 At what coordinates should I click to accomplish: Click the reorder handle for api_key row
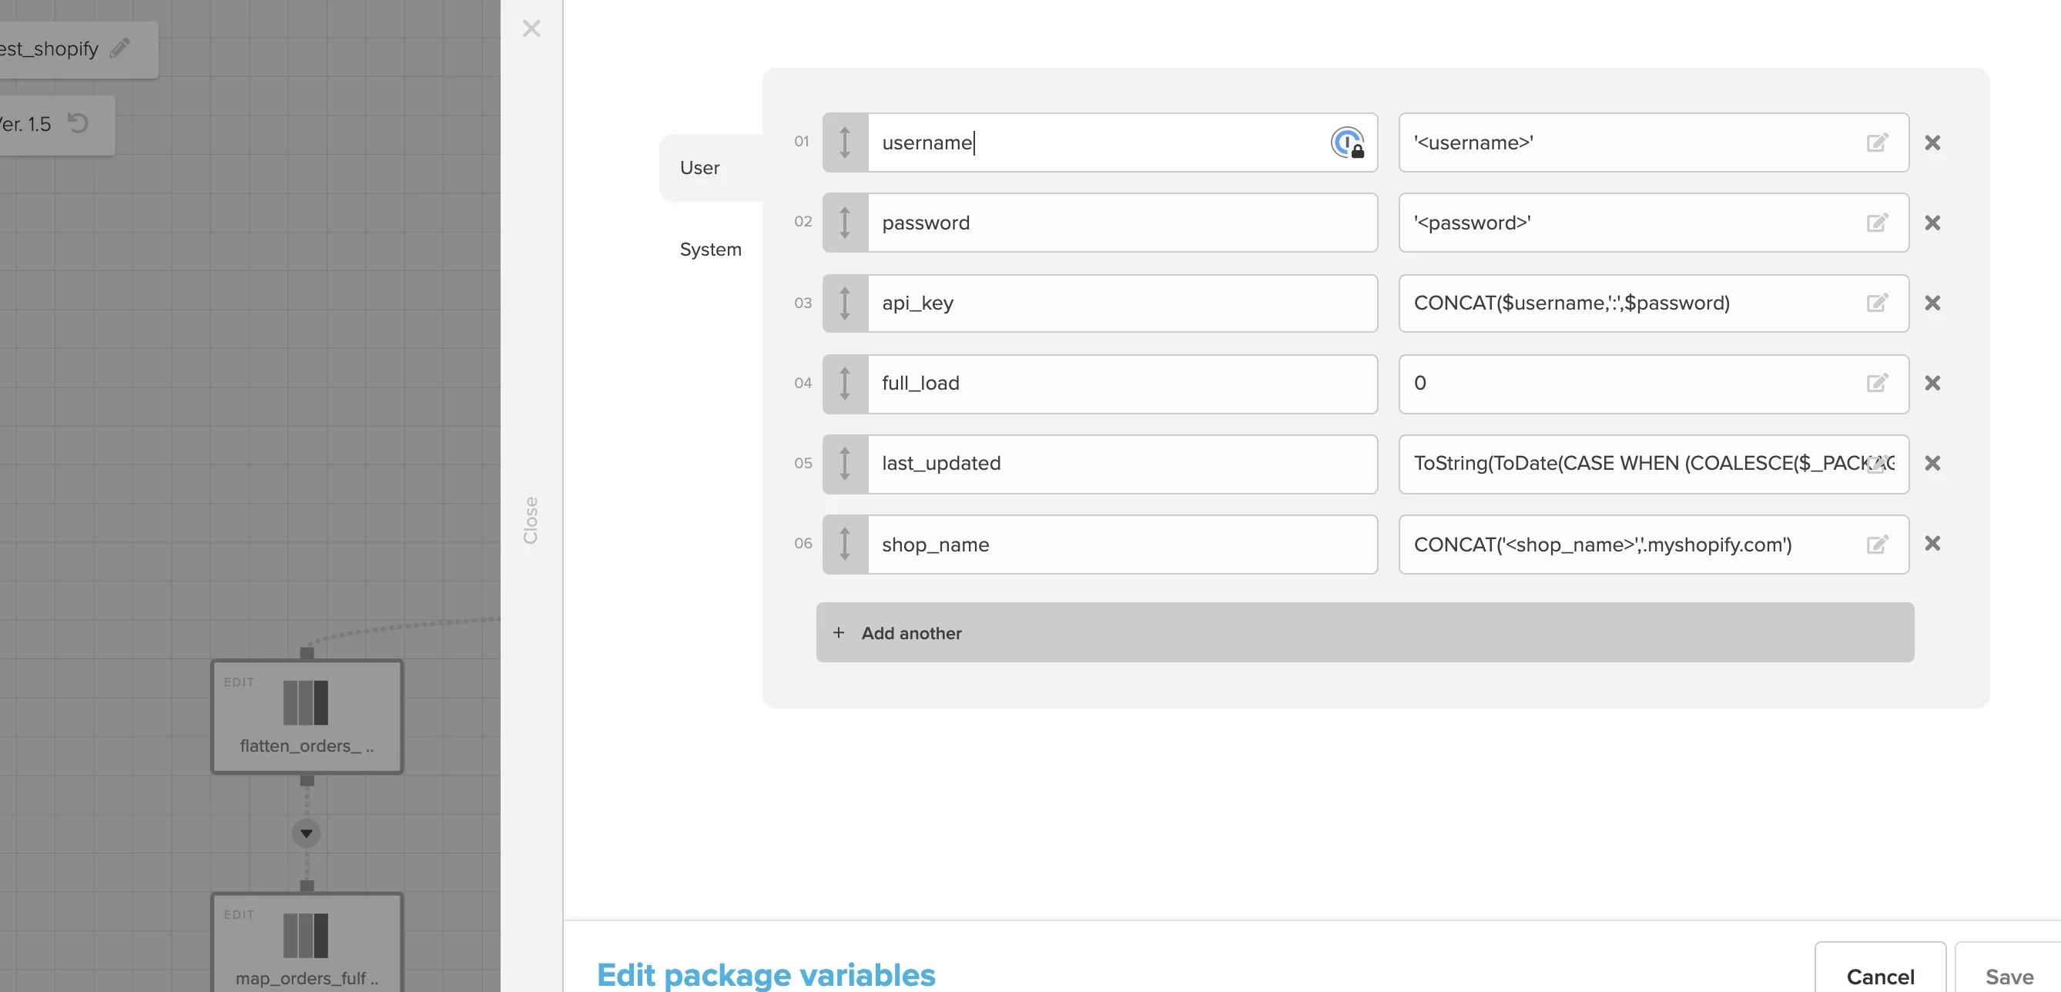click(845, 303)
